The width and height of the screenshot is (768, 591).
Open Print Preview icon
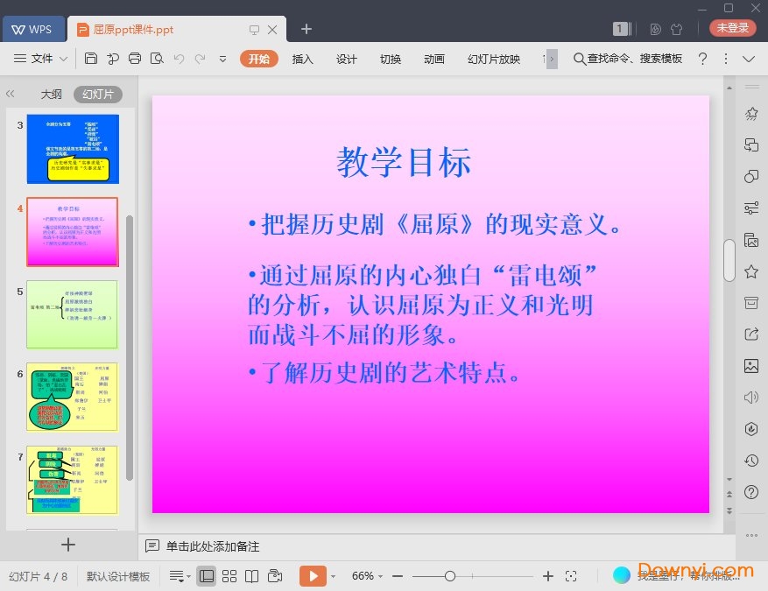point(157,59)
